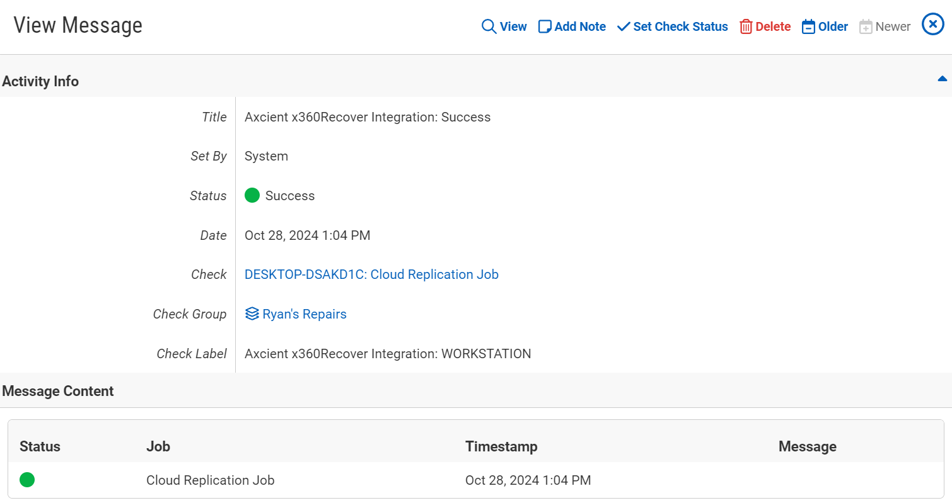
Task: Click the magnifier icon beside View
Action: tap(489, 26)
